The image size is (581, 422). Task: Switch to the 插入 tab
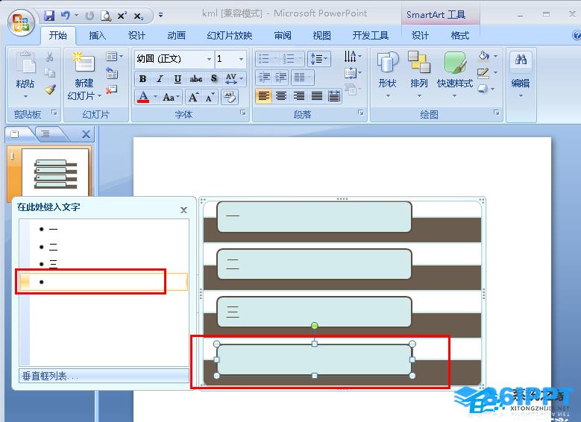pyautogui.click(x=98, y=36)
